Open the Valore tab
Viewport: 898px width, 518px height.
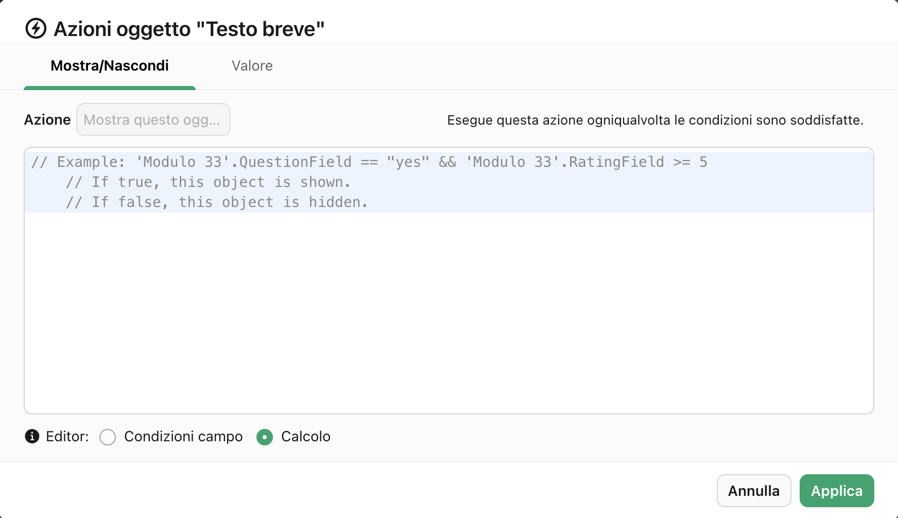pos(252,66)
